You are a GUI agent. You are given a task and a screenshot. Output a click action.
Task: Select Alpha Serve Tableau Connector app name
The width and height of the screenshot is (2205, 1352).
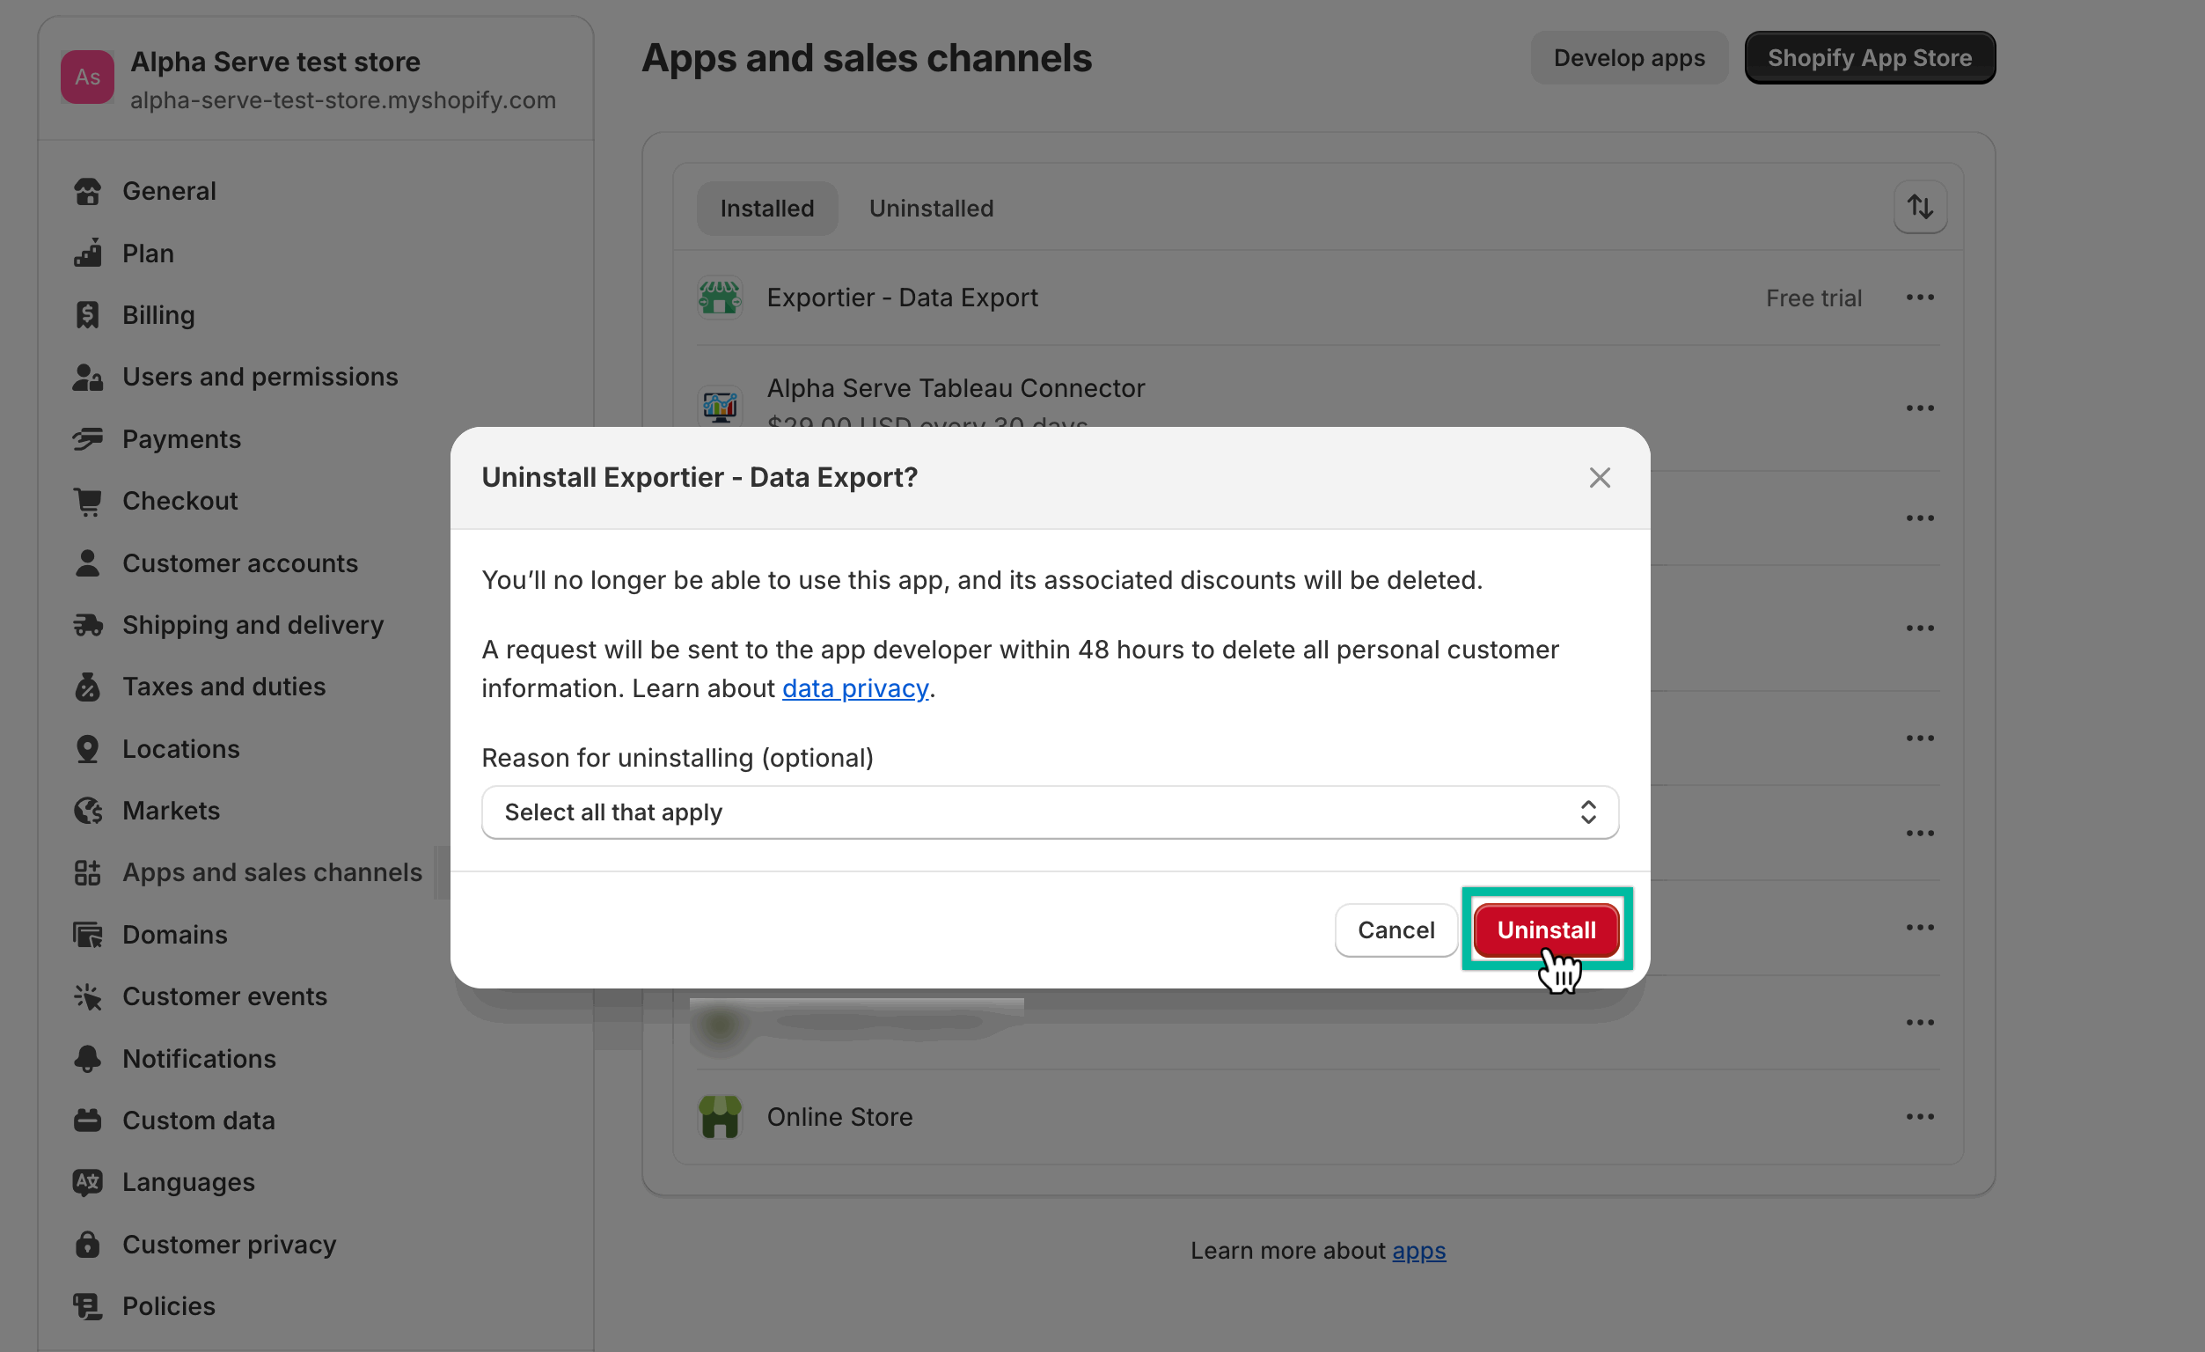click(955, 387)
